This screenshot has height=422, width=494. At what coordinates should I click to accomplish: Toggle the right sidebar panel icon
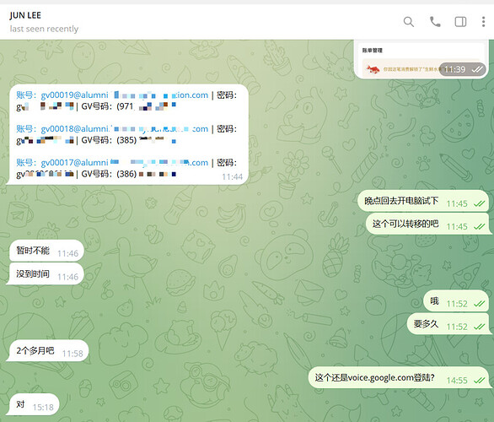460,22
